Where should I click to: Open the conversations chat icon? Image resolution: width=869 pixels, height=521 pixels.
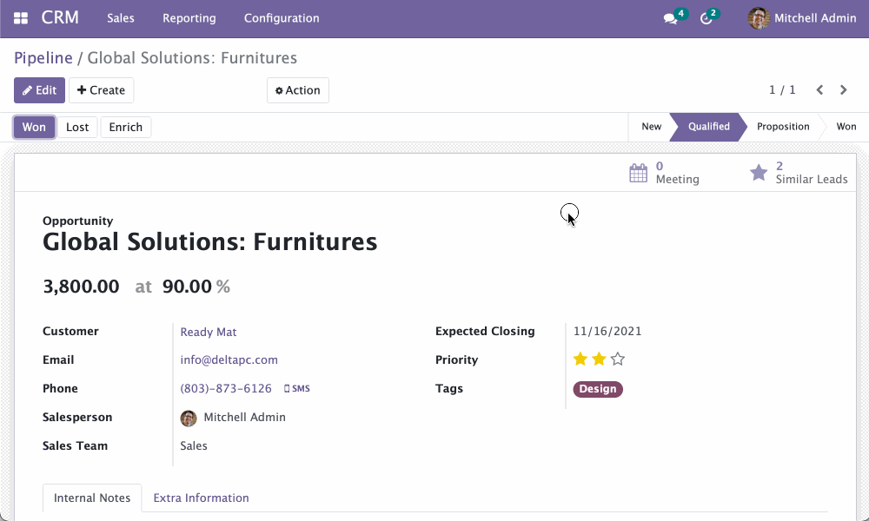[x=670, y=18]
